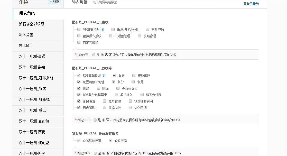Open 查看子账号 link
Image resolution: width=287 pixels, height=156 pixels.
251,4
